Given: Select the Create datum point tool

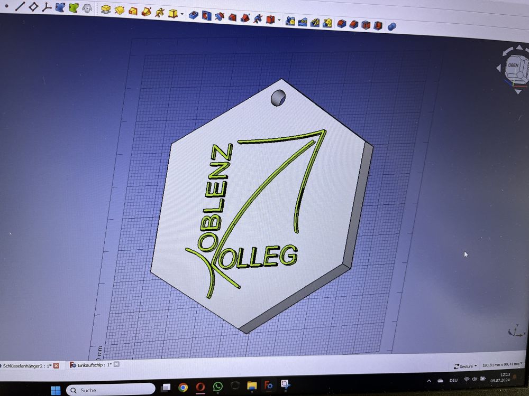Looking at the screenshot, I should [6, 6].
